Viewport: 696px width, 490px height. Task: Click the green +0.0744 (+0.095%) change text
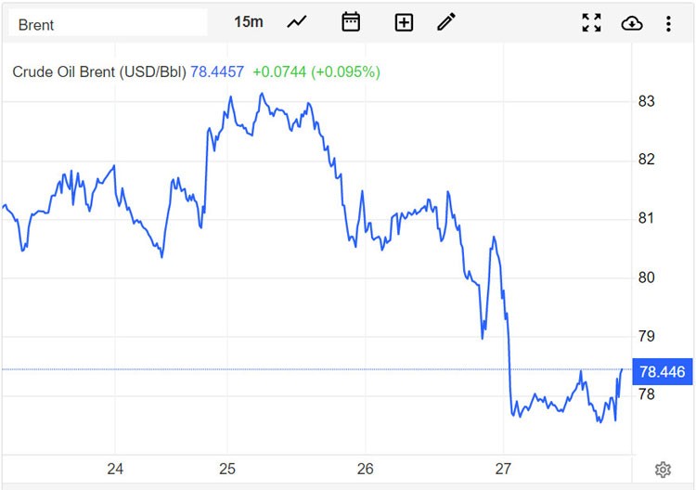coord(316,71)
